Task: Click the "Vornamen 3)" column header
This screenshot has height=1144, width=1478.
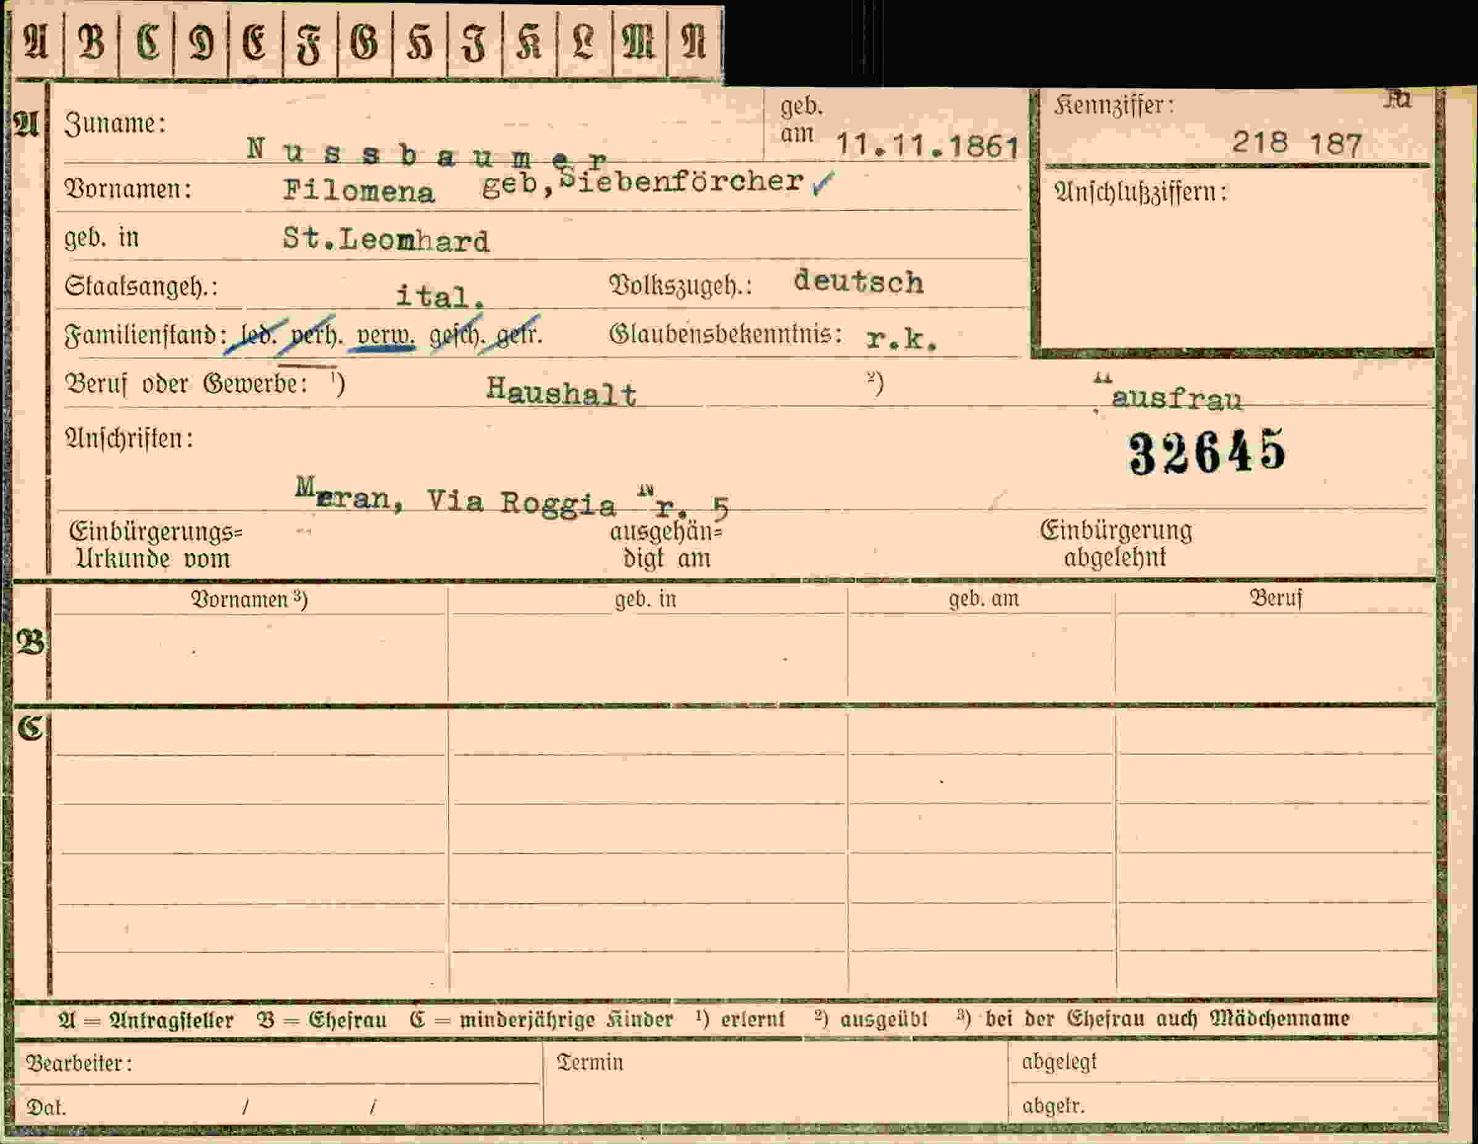Action: 249,599
